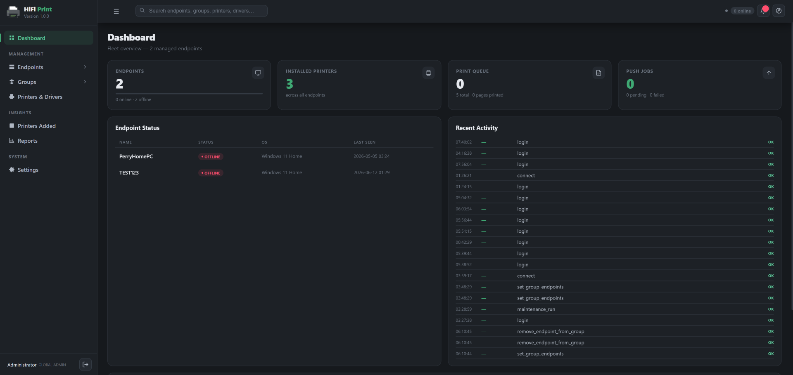Click the maintenance_run activity entry

pos(615,309)
